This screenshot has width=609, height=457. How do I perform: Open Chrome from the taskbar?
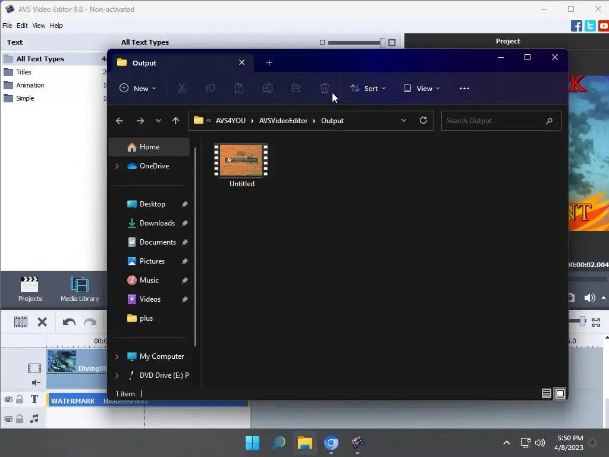click(x=331, y=443)
